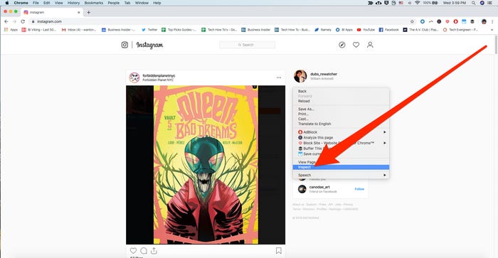Screen dimensions: 498x258
Task: Bookmark this page with the star icon
Action: click(412, 21)
